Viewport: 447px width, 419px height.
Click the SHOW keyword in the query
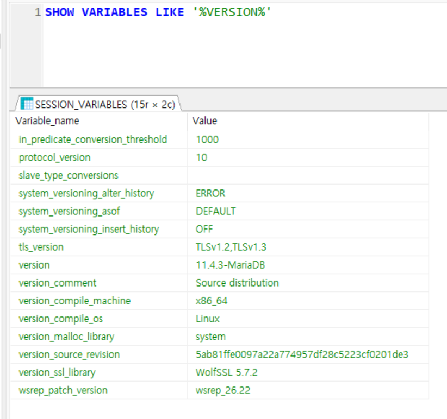point(60,12)
